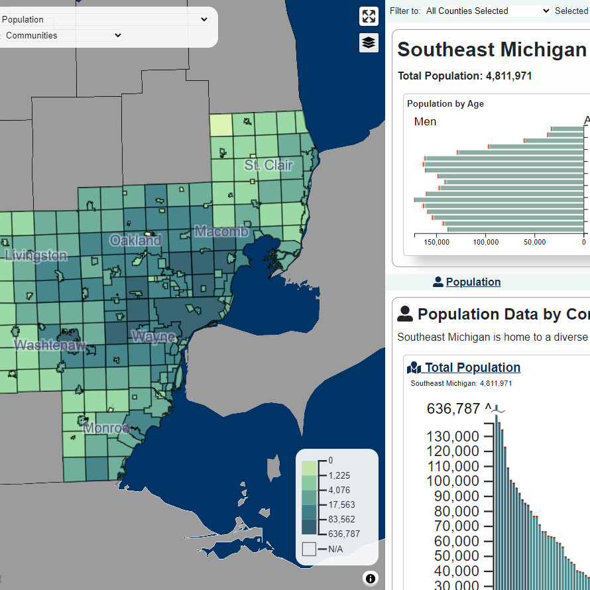Click the person icon beside the Population link
Screen dimensions: 590x590
point(438,281)
